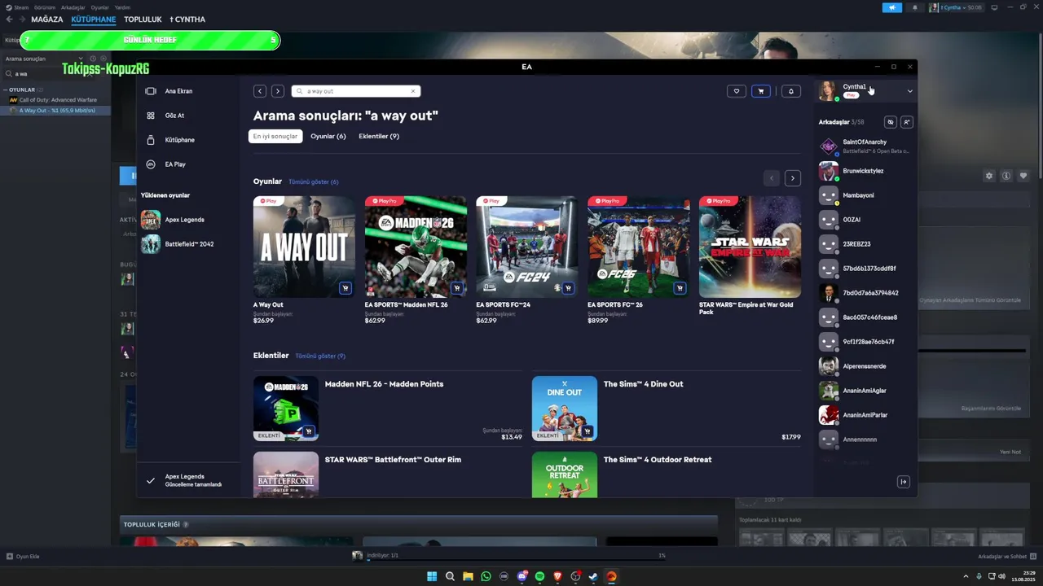Open the EA app shopping cart
The height and width of the screenshot is (586, 1043).
click(760, 91)
